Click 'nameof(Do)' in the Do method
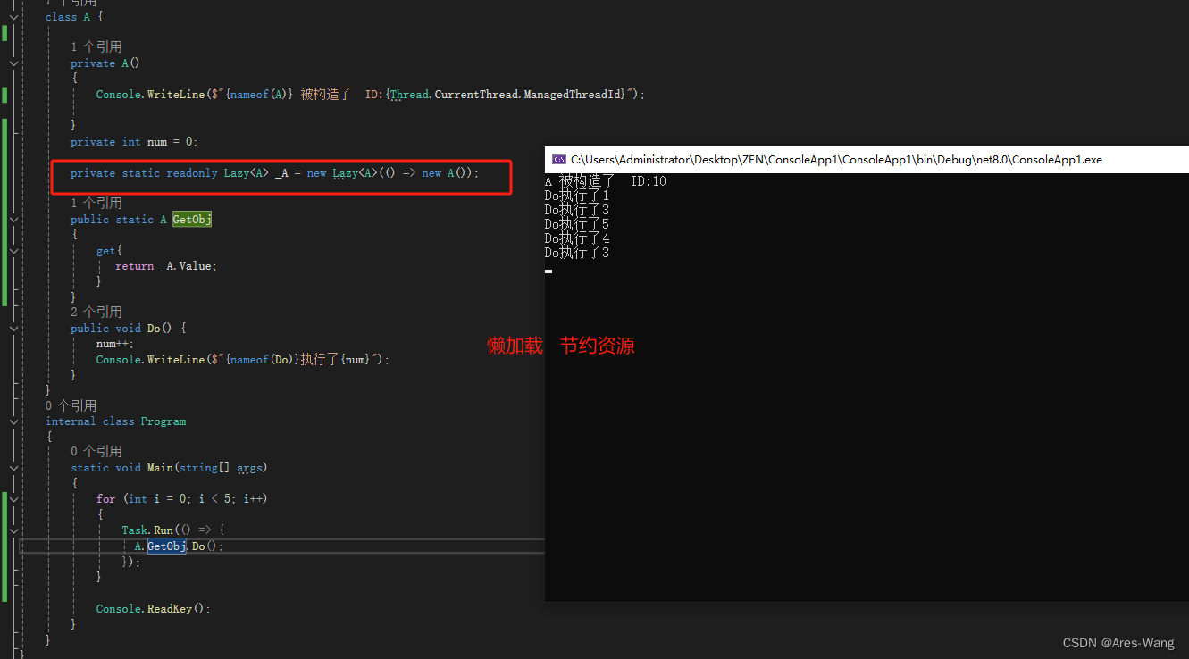Viewport: 1189px width, 659px height. pos(263,360)
